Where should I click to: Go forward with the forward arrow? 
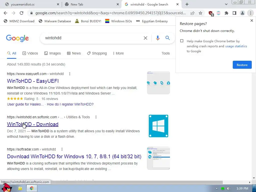tap(13, 13)
